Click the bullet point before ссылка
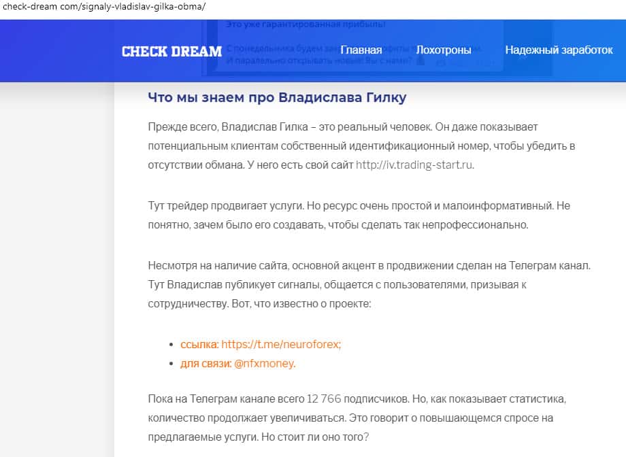 tap(171, 345)
